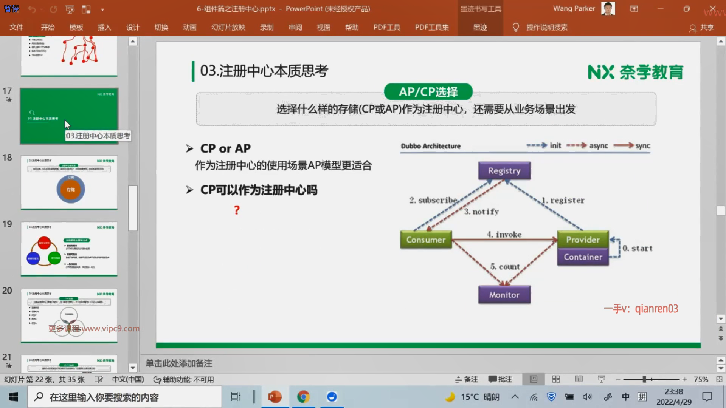Toggle the 备注 notes pane button
726x408 pixels.
click(x=467, y=379)
